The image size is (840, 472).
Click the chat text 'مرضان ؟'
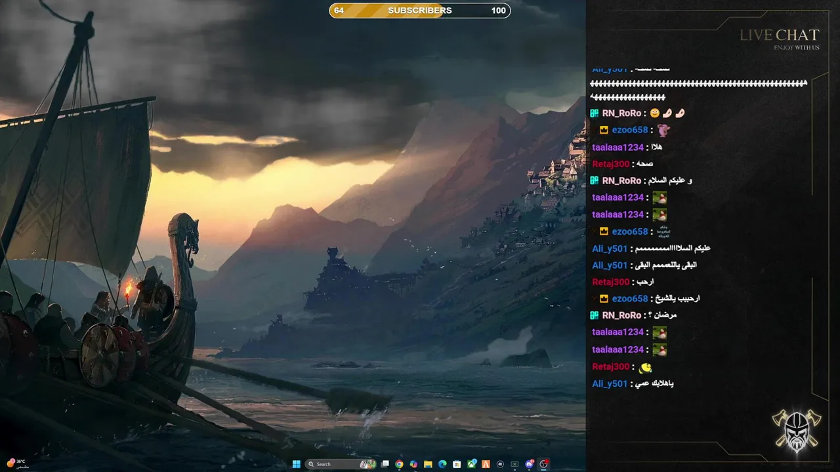661,315
